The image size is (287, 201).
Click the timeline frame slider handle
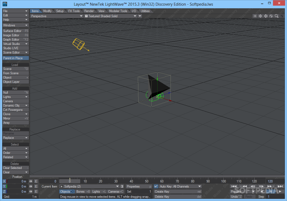[69, 181]
